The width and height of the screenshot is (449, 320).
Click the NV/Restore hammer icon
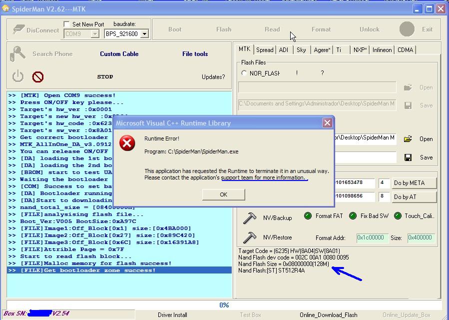[249, 237]
